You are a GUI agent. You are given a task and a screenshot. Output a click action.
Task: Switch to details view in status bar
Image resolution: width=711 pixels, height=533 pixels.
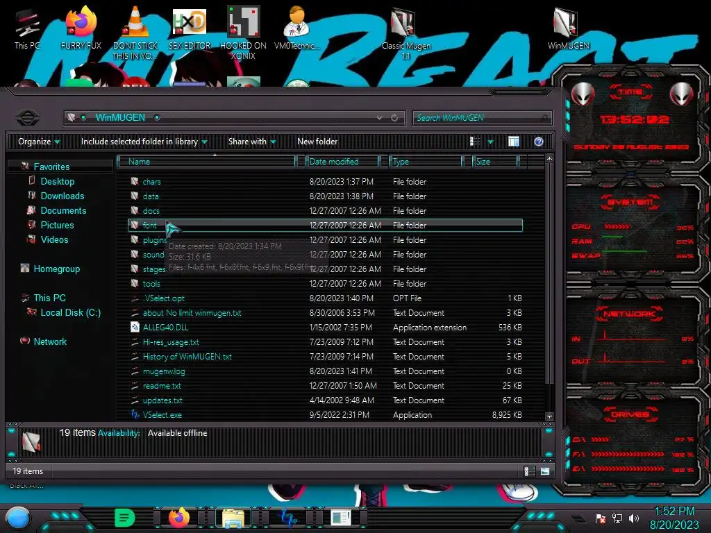(528, 471)
